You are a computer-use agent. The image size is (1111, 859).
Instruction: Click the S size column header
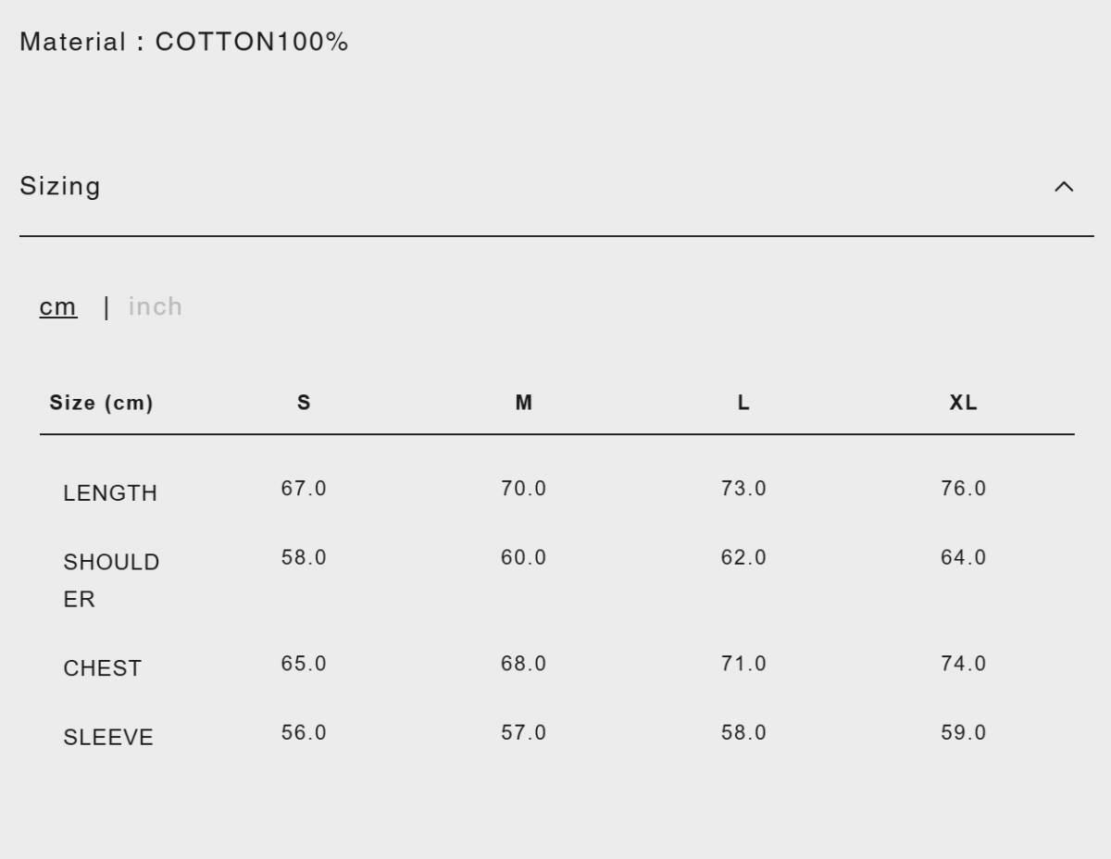304,403
